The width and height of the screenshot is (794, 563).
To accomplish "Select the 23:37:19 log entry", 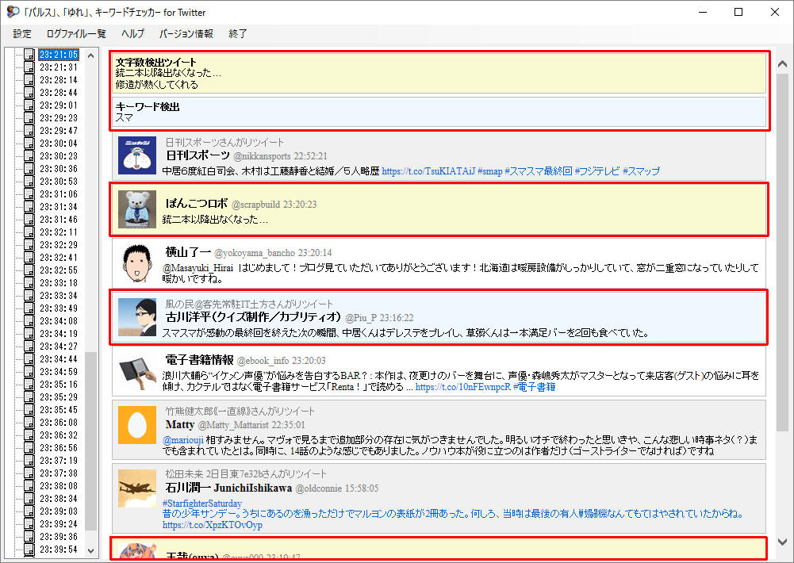I will coord(59,460).
